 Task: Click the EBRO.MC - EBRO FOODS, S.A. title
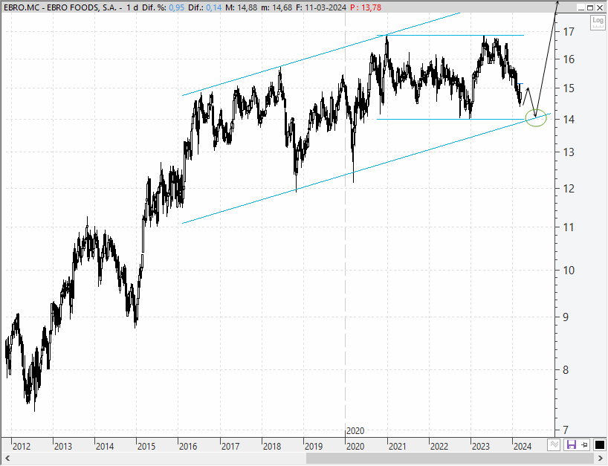[x=60, y=7]
